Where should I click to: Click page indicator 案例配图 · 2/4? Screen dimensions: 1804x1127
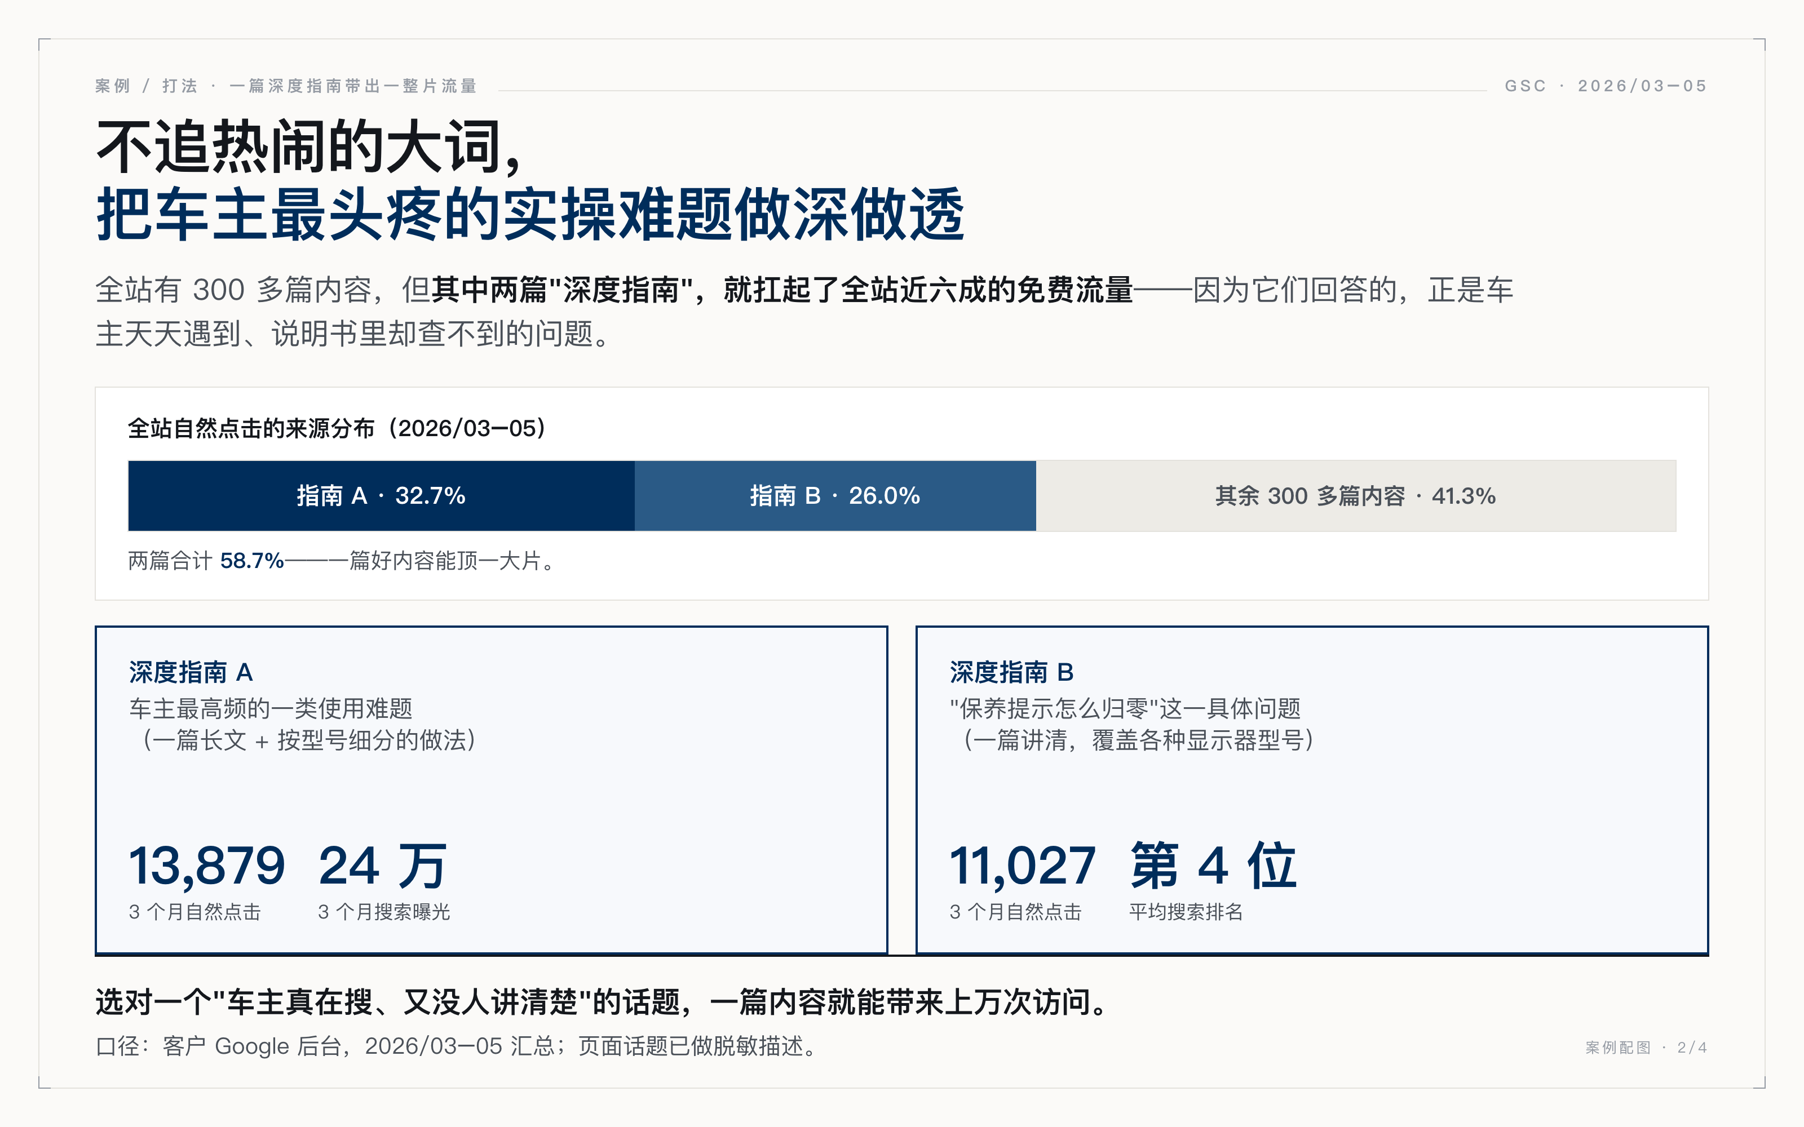(x=1647, y=1047)
